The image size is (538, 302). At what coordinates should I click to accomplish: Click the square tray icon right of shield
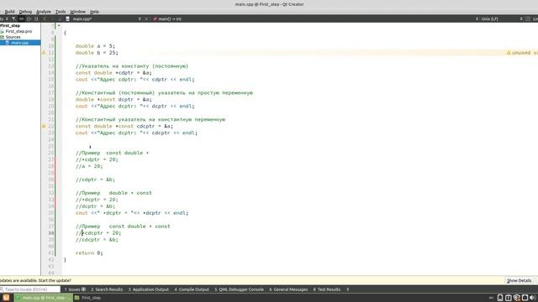click(x=525, y=298)
